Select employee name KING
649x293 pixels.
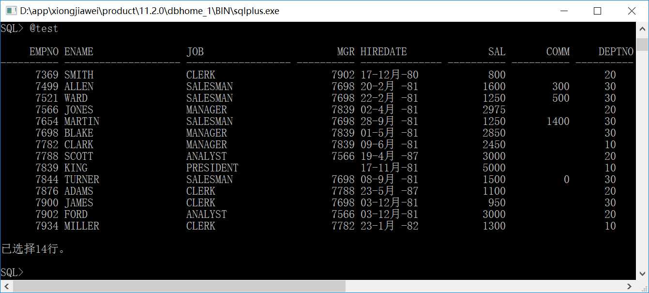76,168
